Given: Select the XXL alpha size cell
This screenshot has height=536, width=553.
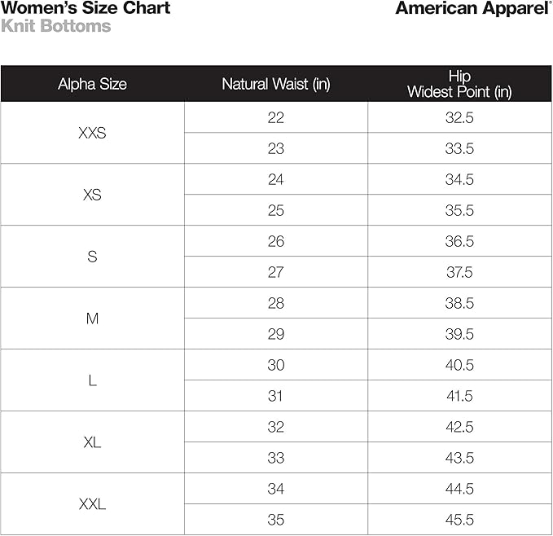Looking at the screenshot, I should (92, 504).
